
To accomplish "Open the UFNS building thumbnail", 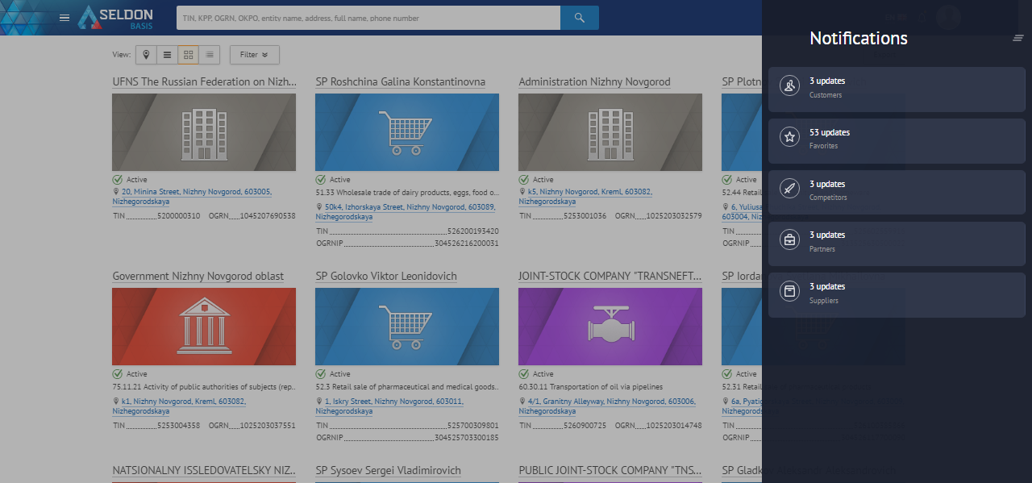I will tap(204, 132).
